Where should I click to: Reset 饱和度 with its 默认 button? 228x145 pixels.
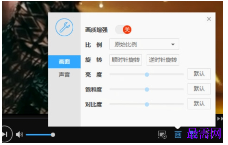coord(199,89)
